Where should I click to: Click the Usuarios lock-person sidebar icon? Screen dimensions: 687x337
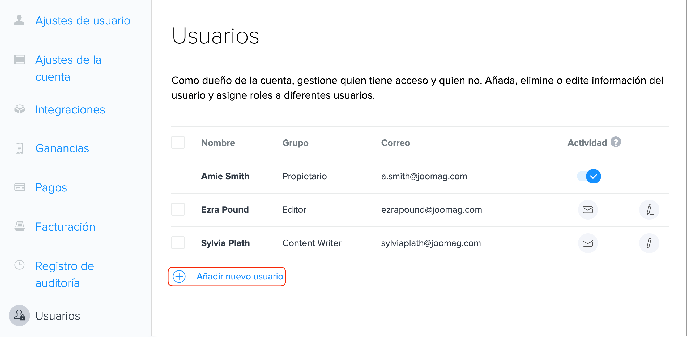[19, 316]
